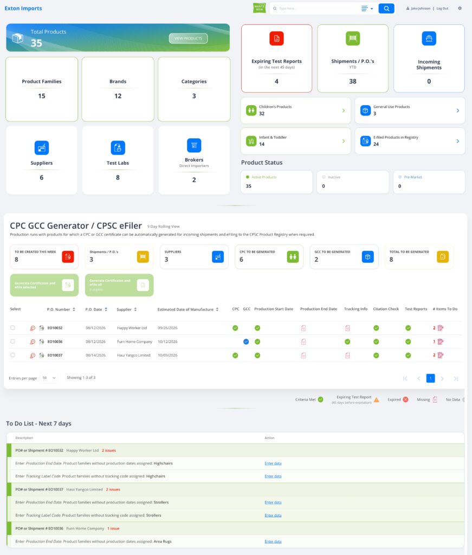Expand the E-filed Products in Registry chevron
Viewport: 472px width, 555px height.
tap(457, 141)
